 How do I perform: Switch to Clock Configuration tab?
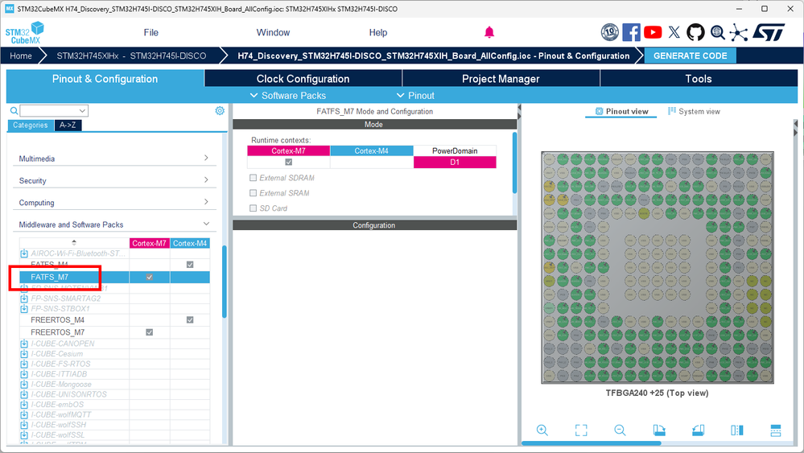[x=303, y=78]
